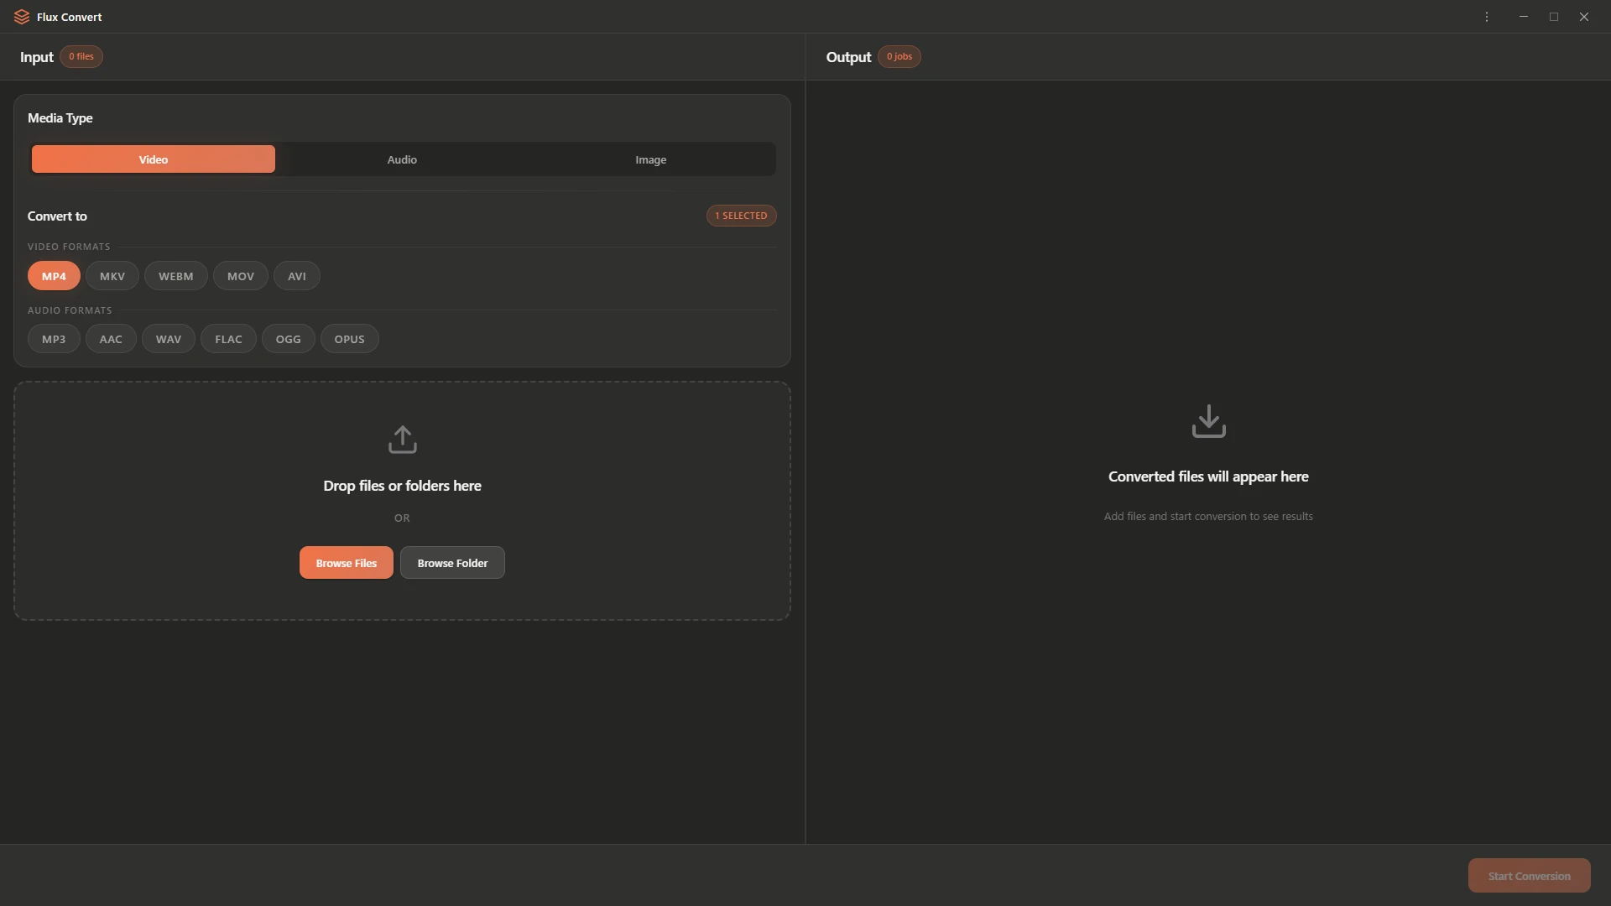The width and height of the screenshot is (1611, 906).
Task: Select the OGG output format
Action: [288, 338]
